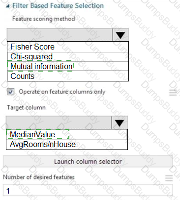The image size is (180, 200).
Task: Click the Target column label
Action: coord(26,107)
